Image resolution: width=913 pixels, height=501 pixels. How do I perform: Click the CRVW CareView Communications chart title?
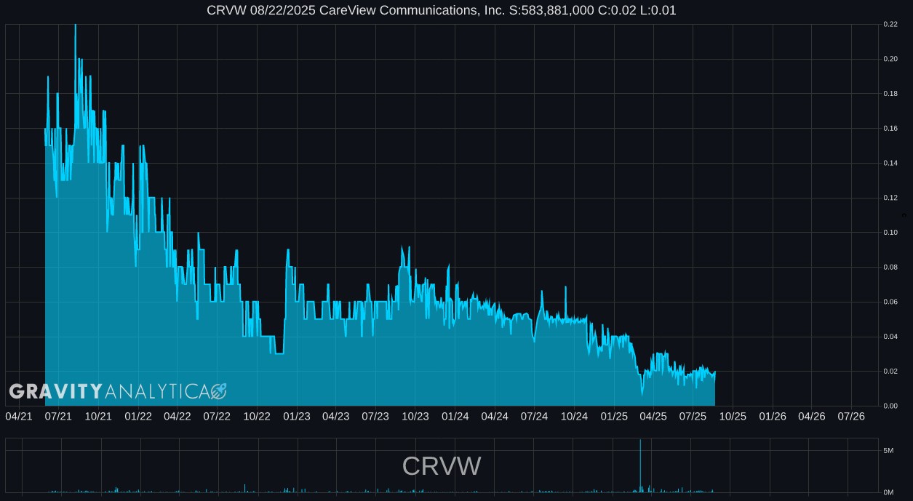tap(442, 10)
